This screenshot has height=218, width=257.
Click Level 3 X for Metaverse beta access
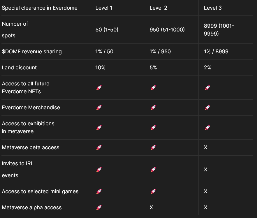[205, 147]
